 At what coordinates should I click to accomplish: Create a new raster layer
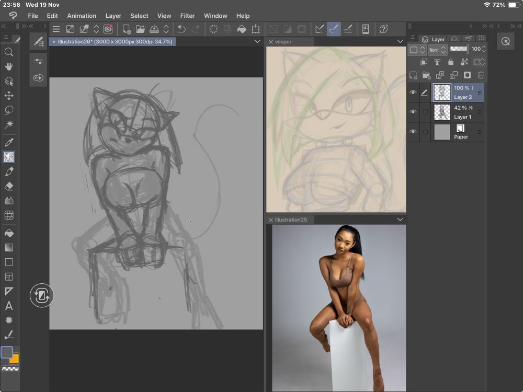pos(413,75)
